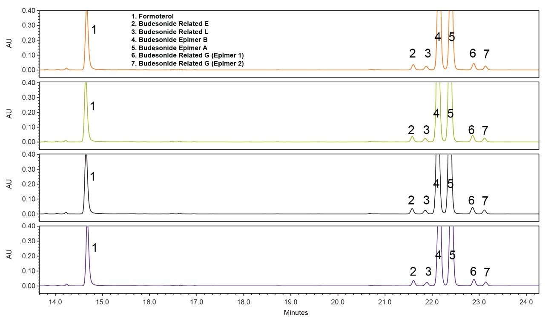Screen dimensions: 545x322
Task: Click peak label 5 in the purple chromatogram
Action: click(x=452, y=255)
